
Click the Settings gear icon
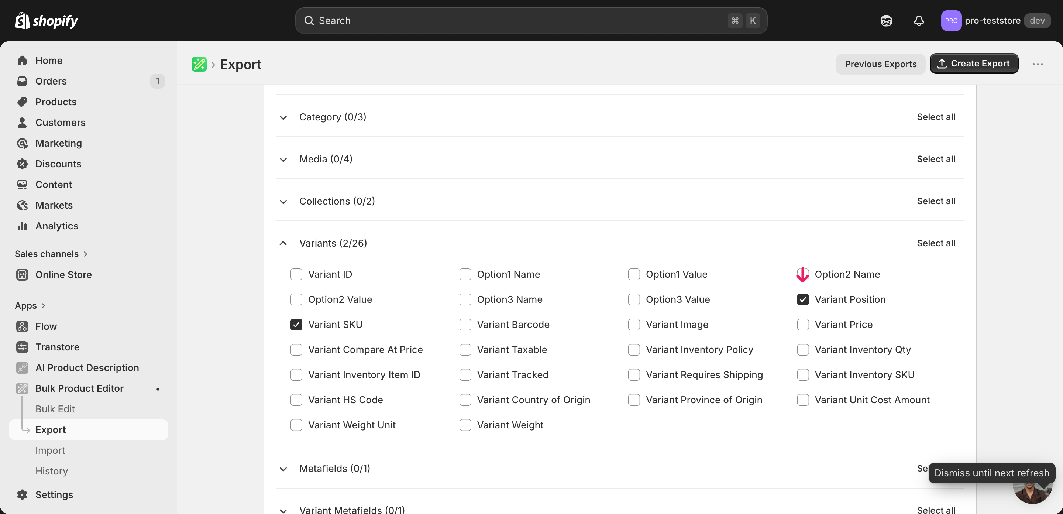22,494
